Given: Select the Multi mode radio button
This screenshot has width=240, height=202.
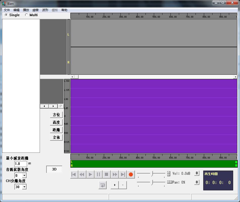Looking at the screenshot, I should pos(27,15).
